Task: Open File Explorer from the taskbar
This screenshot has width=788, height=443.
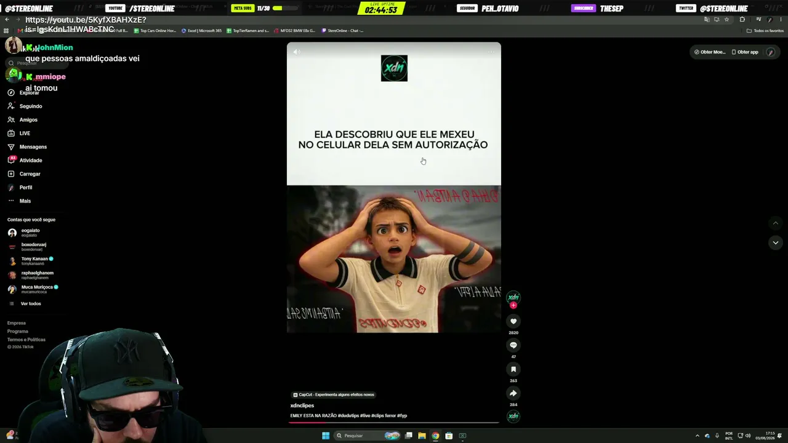Action: click(x=422, y=436)
